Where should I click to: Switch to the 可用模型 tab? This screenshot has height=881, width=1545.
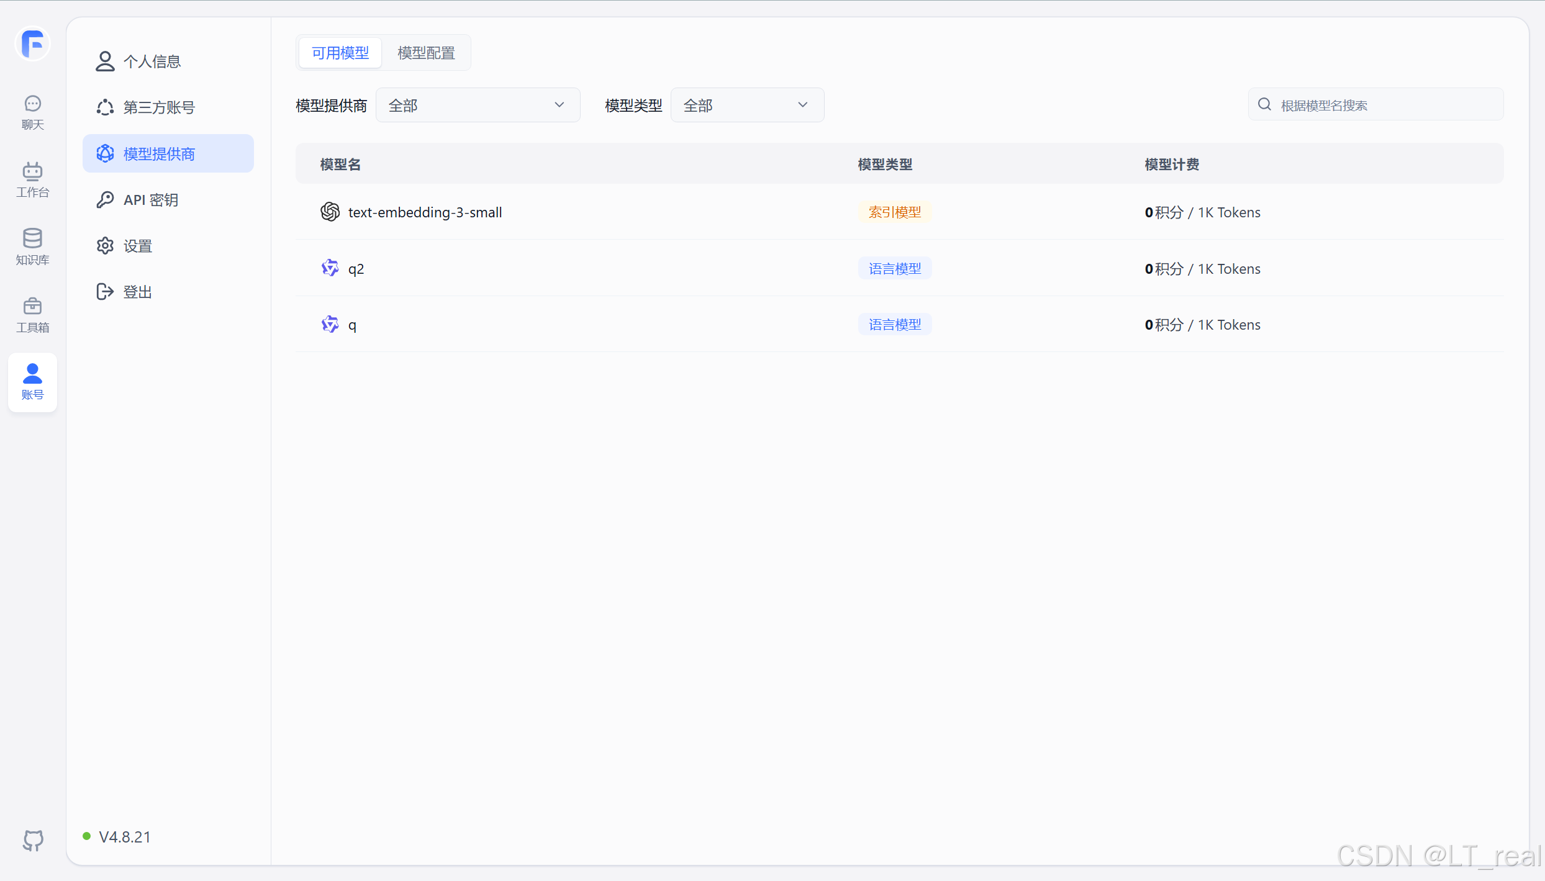tap(340, 53)
